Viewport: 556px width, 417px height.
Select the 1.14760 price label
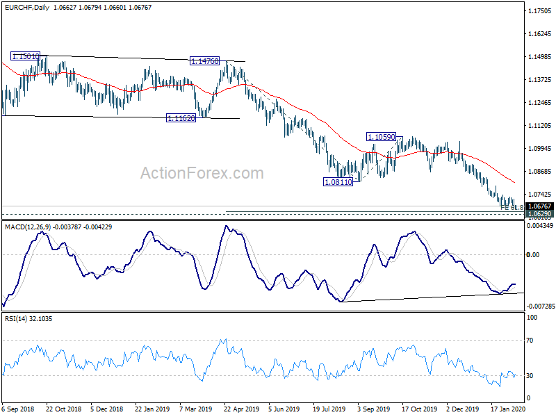click(x=204, y=61)
